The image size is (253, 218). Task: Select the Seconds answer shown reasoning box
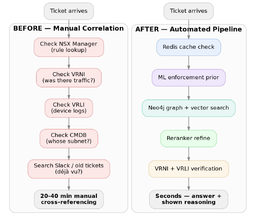tap(189, 199)
